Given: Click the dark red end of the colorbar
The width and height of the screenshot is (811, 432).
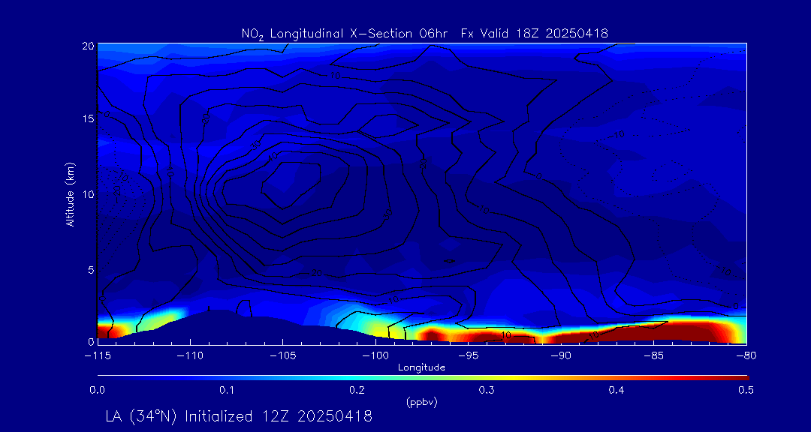Looking at the screenshot, I should 740,376.
